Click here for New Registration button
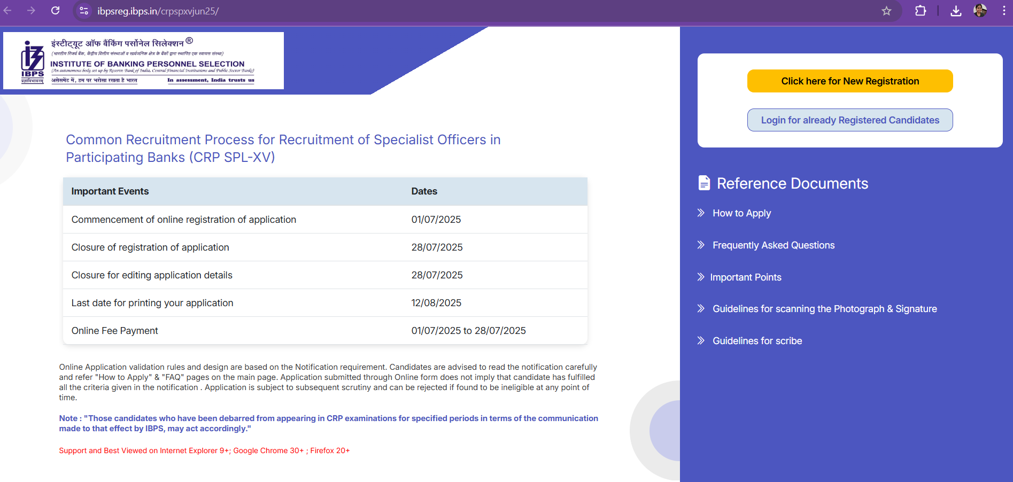1013x482 pixels. click(849, 81)
